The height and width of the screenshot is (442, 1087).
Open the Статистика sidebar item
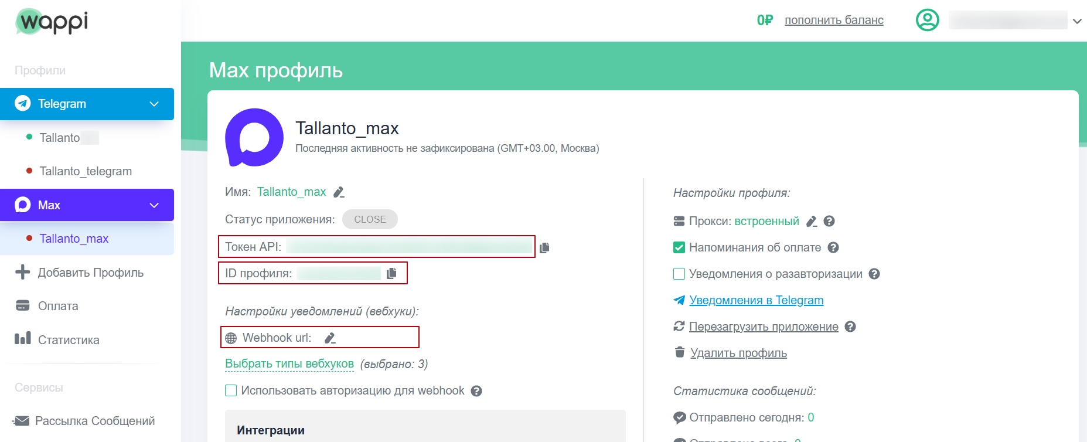coord(68,340)
